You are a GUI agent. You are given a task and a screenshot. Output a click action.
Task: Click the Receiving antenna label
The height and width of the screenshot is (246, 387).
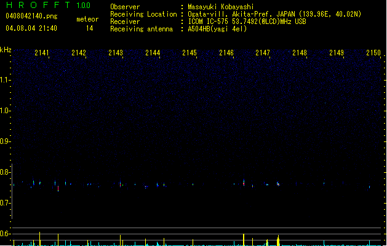tap(142, 29)
